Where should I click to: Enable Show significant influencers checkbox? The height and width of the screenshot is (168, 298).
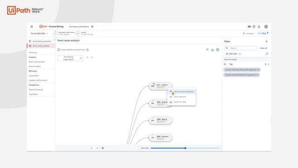pyautogui.click(x=59, y=50)
